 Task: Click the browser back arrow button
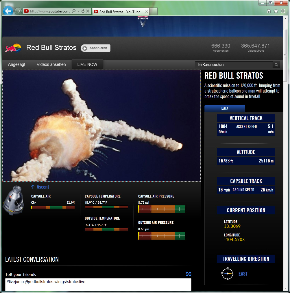8,11
